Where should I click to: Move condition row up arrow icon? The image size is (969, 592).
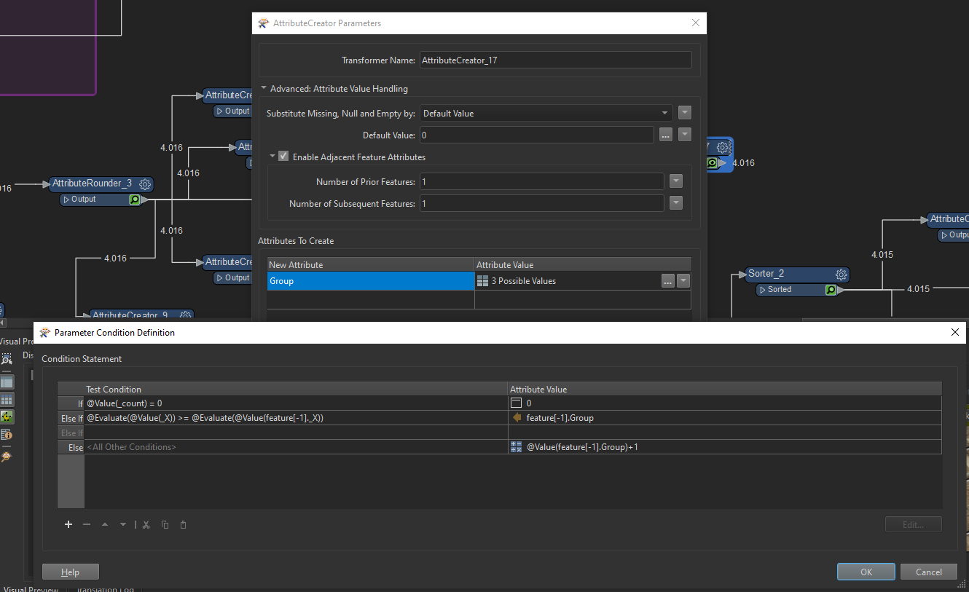pos(104,524)
